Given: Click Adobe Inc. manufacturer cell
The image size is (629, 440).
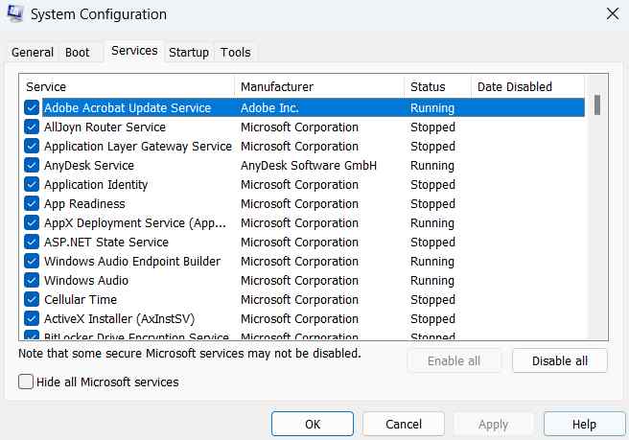Looking at the screenshot, I should (x=269, y=108).
